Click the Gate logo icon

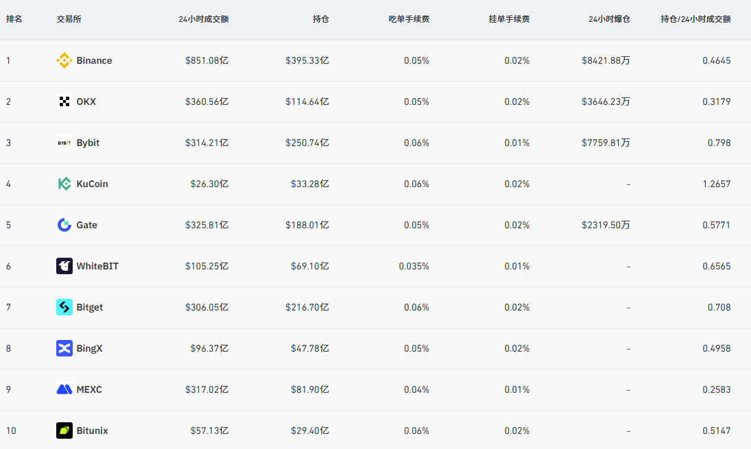(x=64, y=225)
